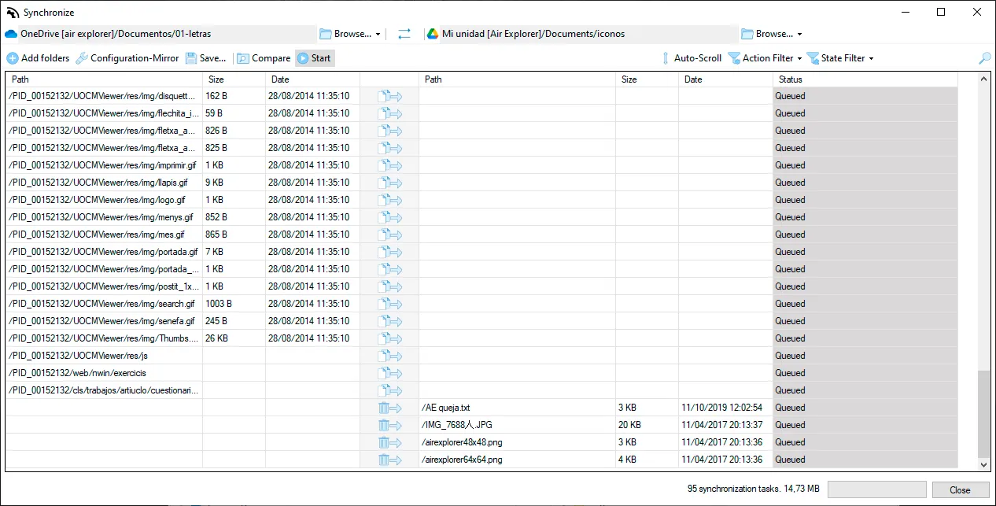Sort by Status column header

865,79
